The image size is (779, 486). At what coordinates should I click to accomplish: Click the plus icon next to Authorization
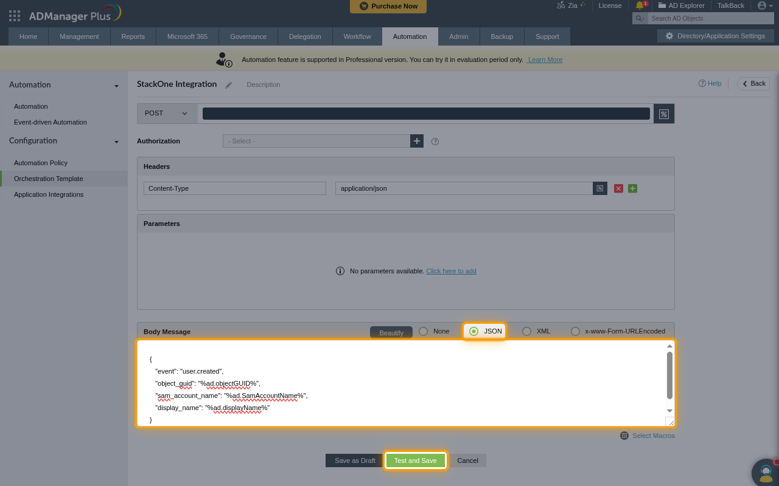pyautogui.click(x=417, y=141)
